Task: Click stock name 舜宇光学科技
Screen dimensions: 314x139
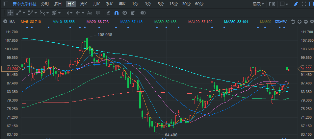Action: click(x=24, y=4)
